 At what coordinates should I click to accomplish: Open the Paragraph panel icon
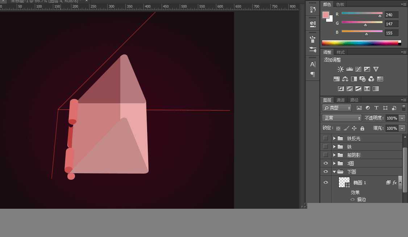point(313,74)
